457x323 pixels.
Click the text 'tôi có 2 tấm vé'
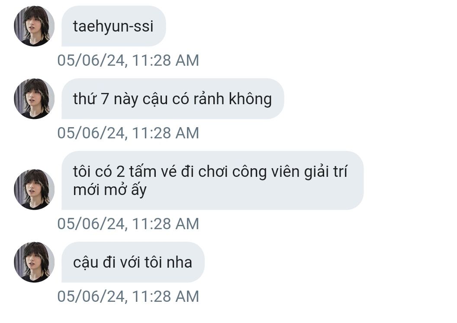click(x=125, y=171)
